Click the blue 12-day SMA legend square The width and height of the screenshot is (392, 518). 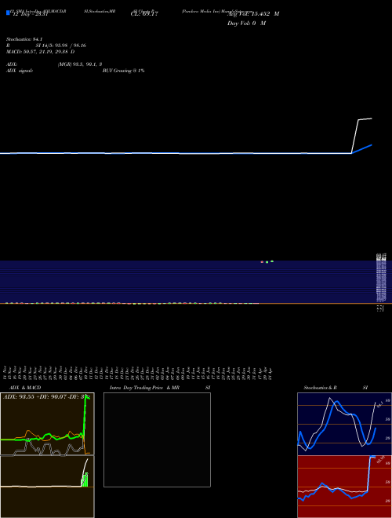coord(8,13)
